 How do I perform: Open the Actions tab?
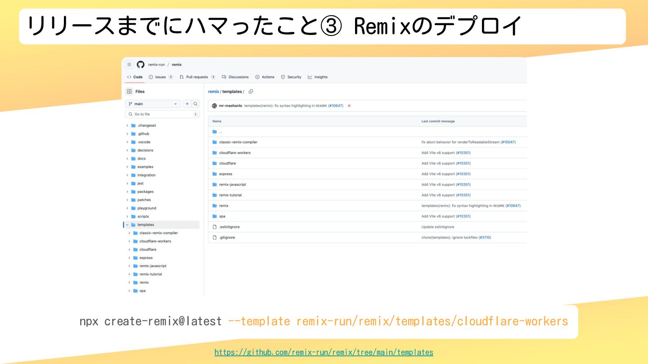click(265, 77)
